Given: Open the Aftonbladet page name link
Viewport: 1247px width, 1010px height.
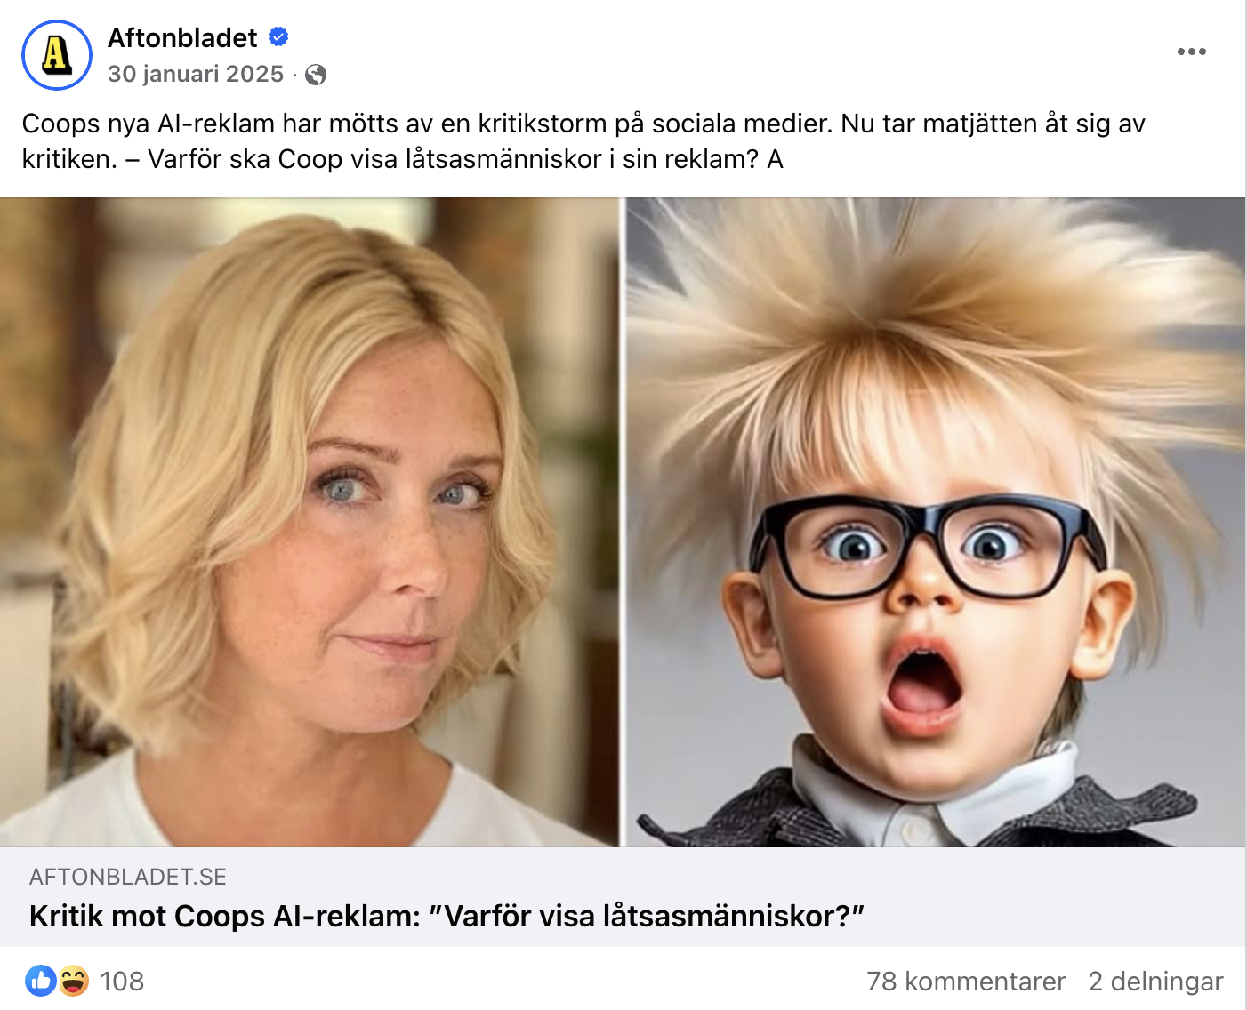Looking at the screenshot, I should click(x=182, y=38).
